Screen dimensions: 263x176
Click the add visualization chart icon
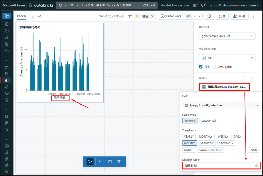coord(101,162)
